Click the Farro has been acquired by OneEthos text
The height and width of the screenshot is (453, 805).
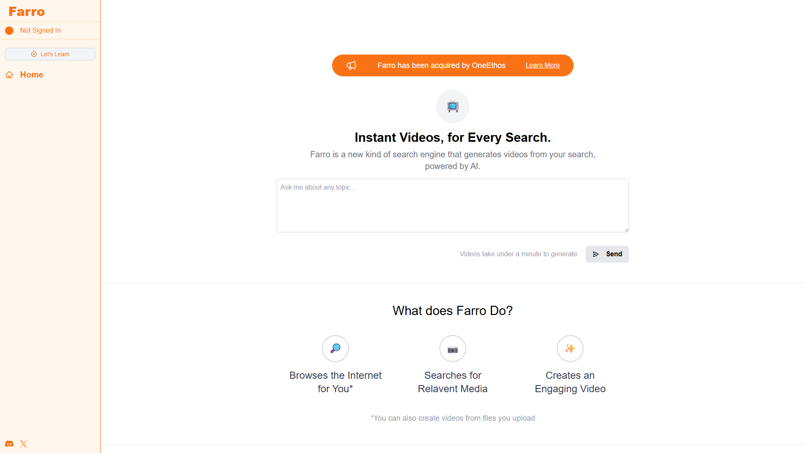pos(441,65)
